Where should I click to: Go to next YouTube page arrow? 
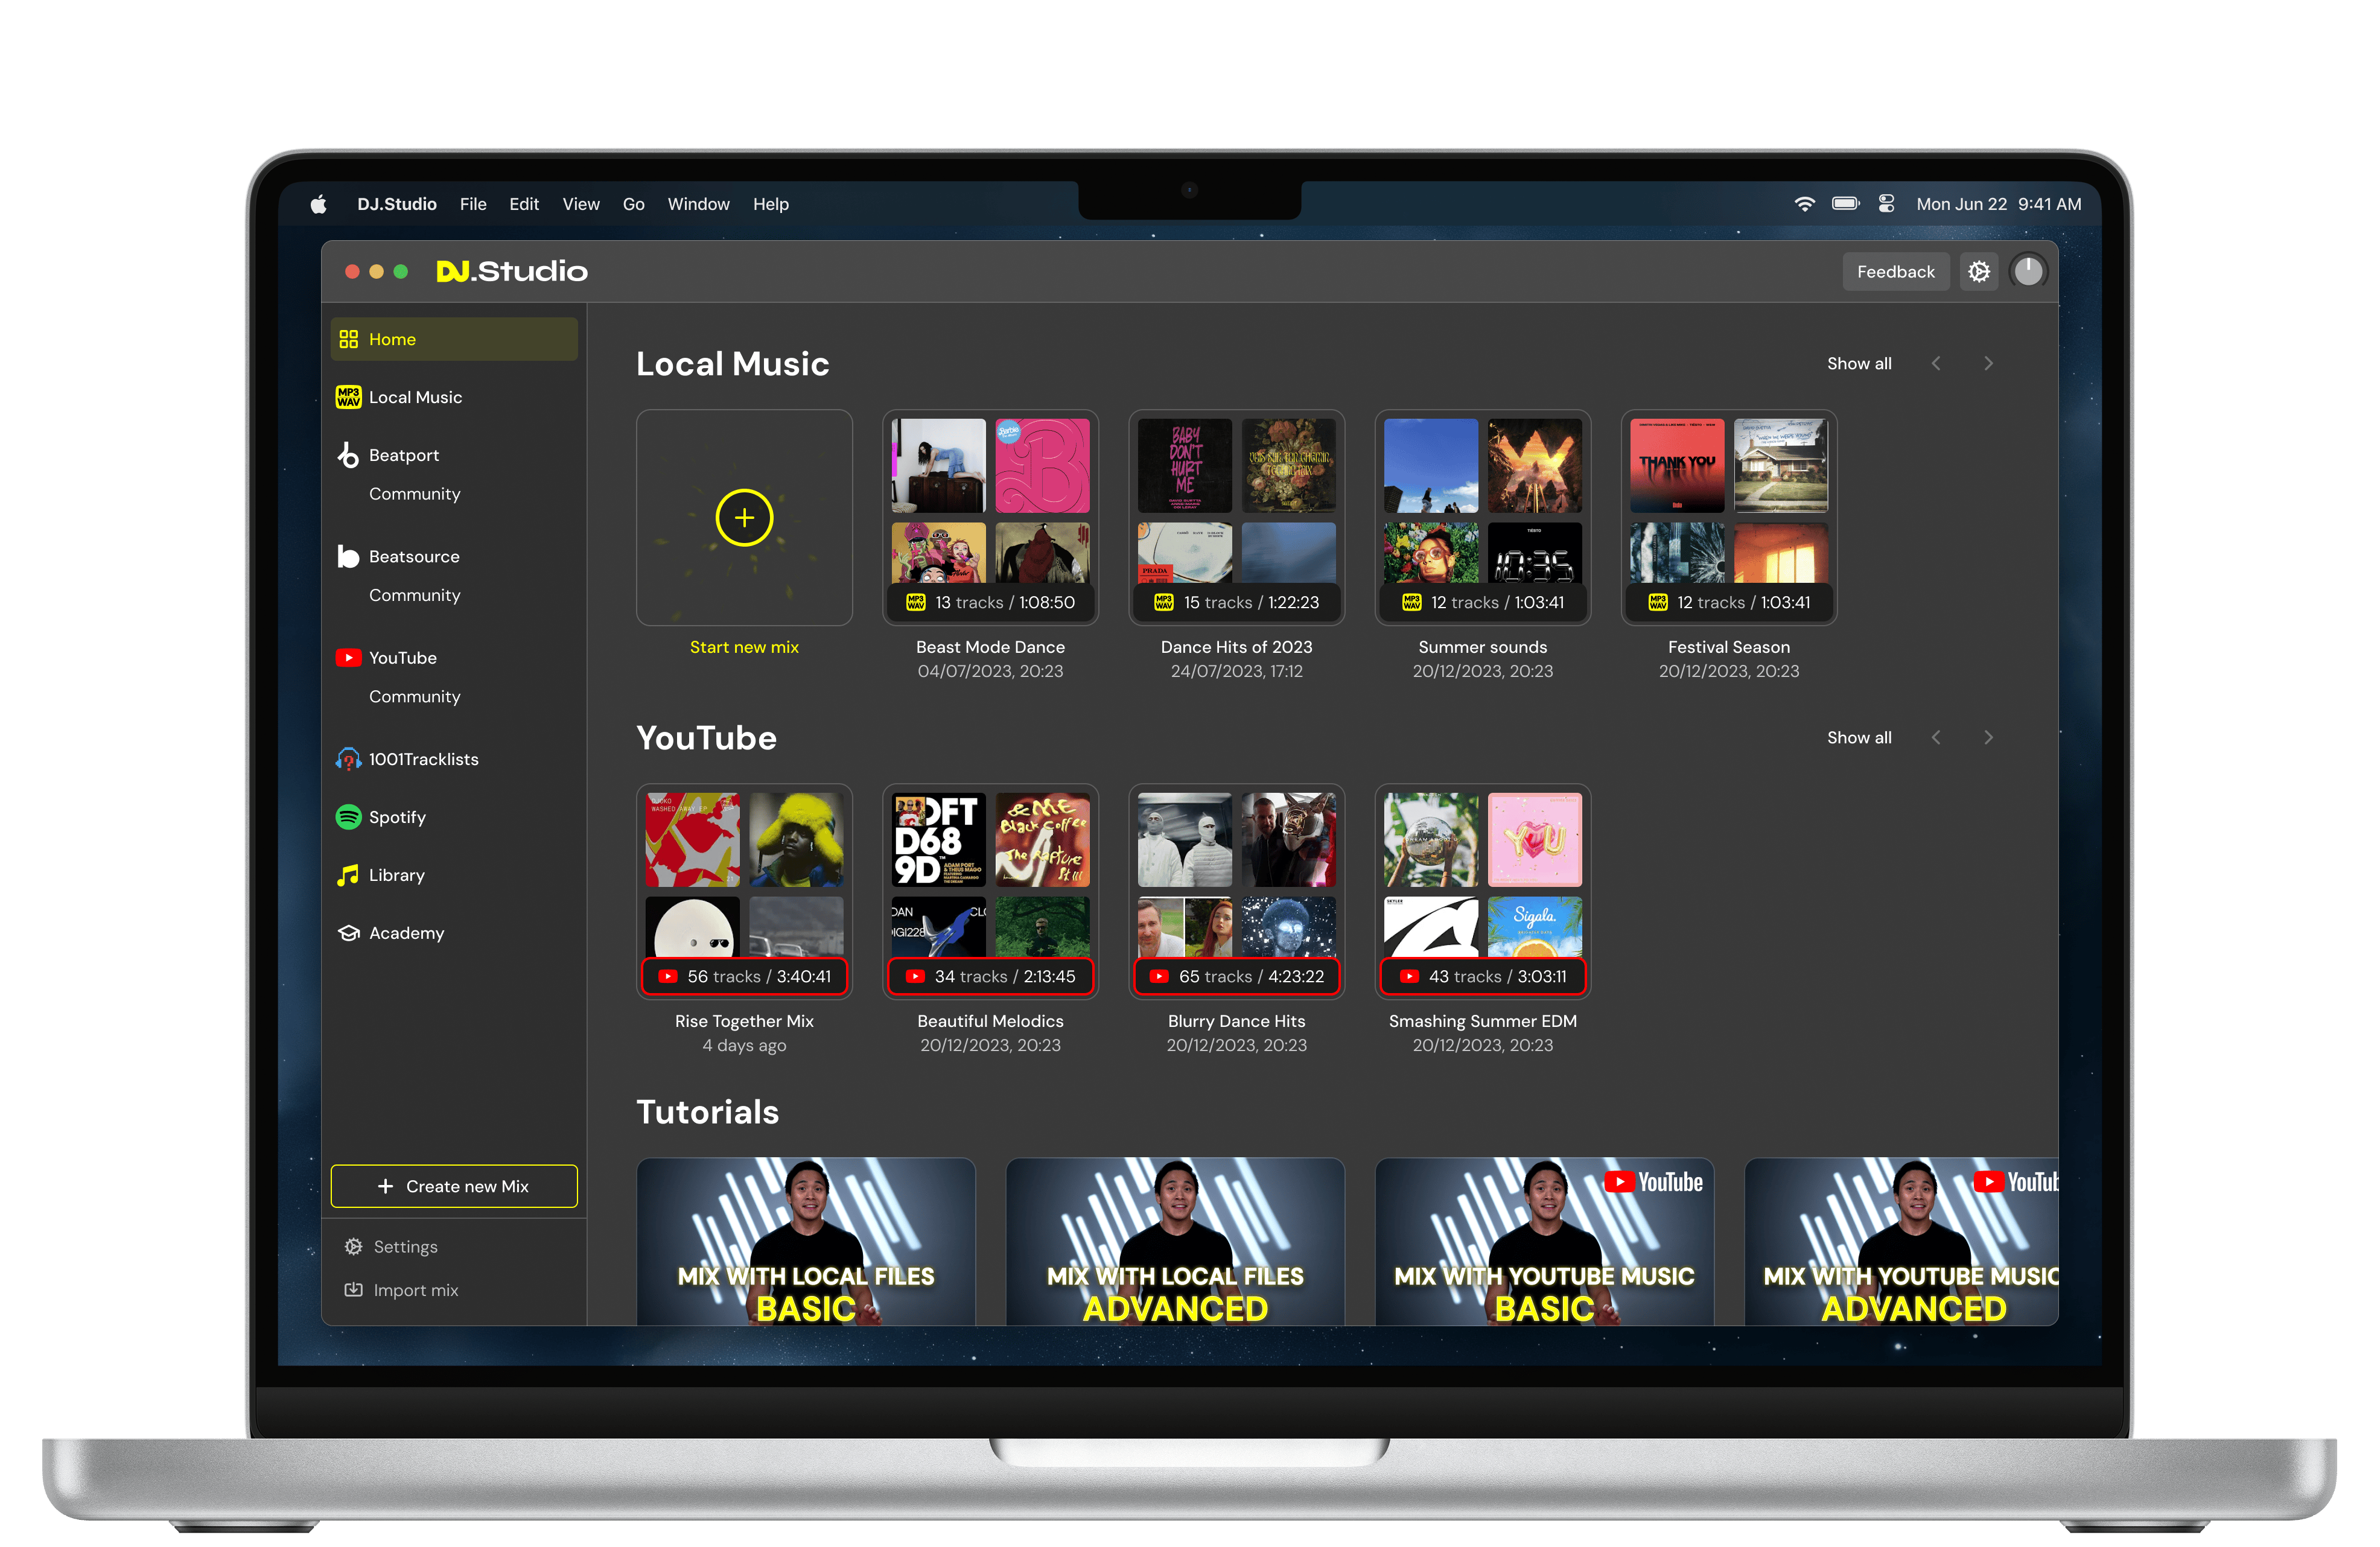pyautogui.click(x=1988, y=738)
